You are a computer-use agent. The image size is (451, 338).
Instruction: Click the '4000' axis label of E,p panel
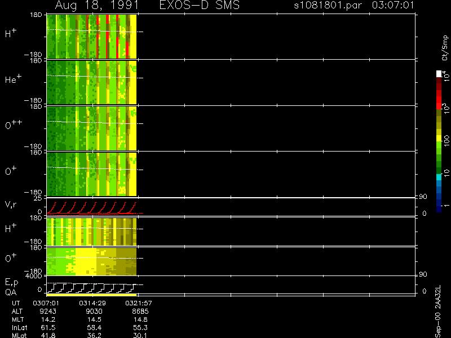[x=35, y=276]
